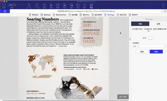Image resolution: width=167 pixels, height=101 pixels.
Task: Go to previous page icon
Action: 29,6
